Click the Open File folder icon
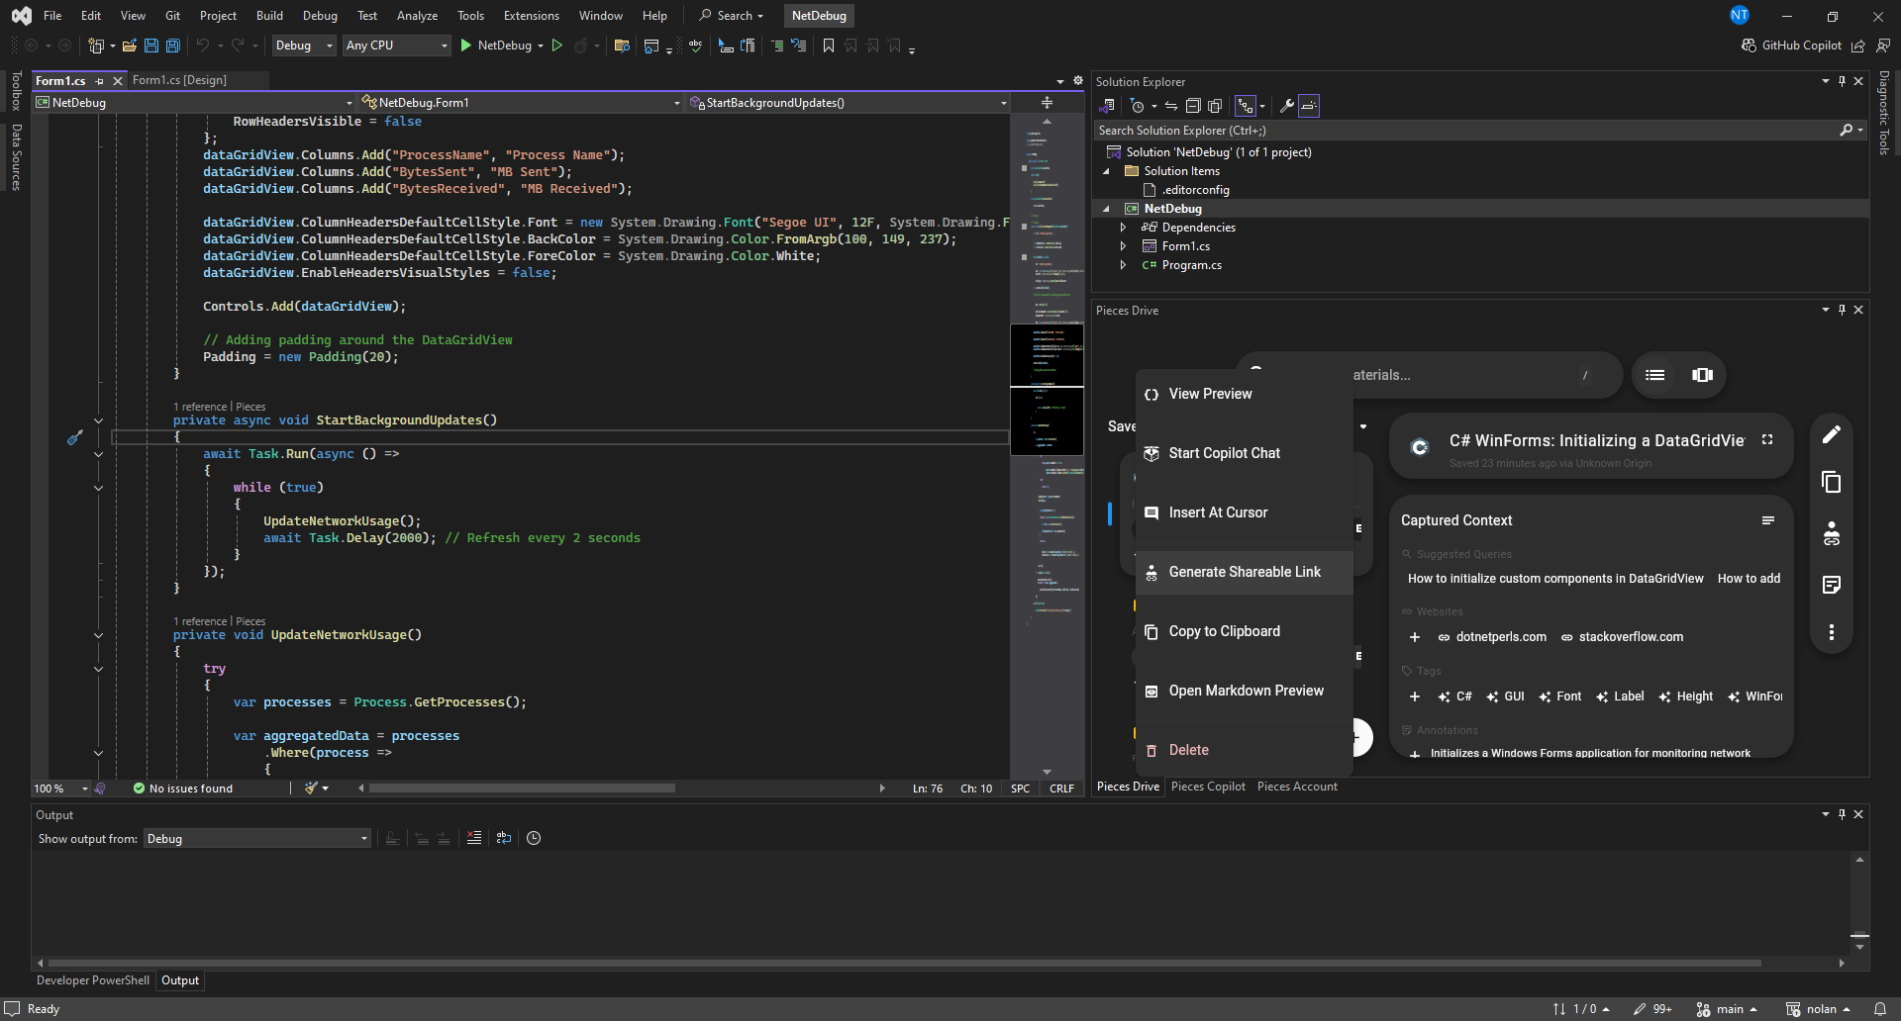This screenshot has width=1901, height=1021. tap(129, 46)
